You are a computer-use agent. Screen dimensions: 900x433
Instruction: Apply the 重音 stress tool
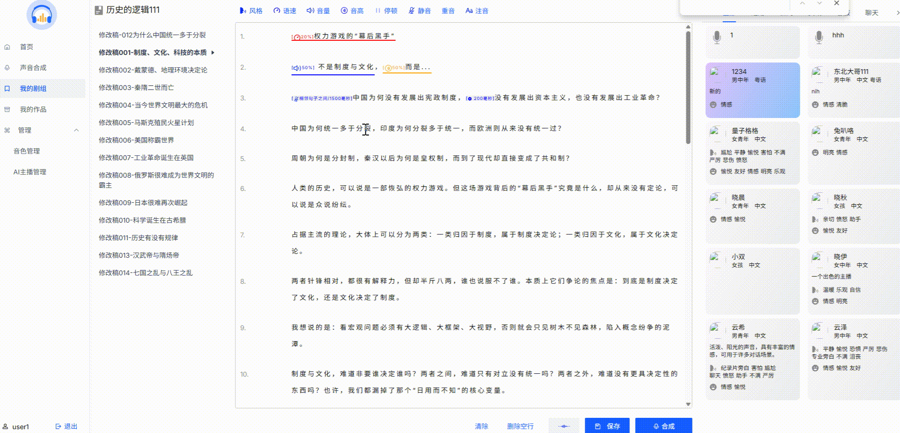point(448,10)
